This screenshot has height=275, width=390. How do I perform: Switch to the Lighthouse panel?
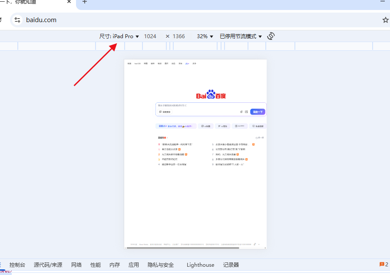point(200,265)
